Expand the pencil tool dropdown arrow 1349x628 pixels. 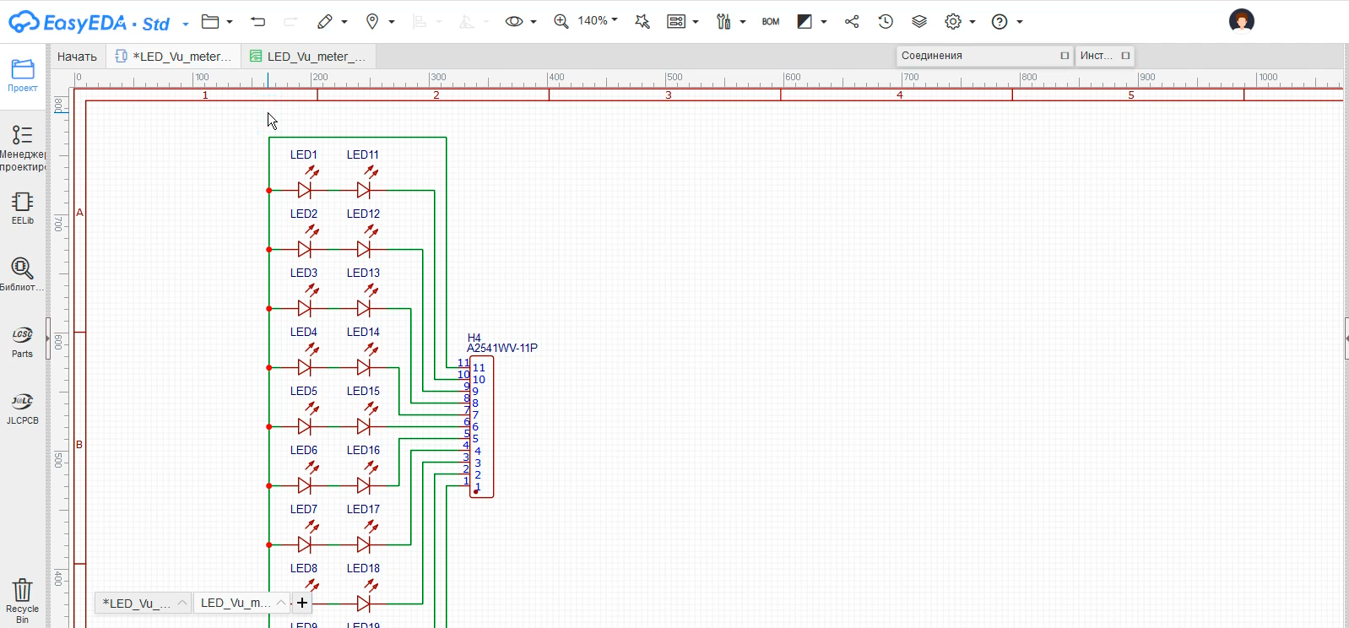pyautogui.click(x=344, y=22)
